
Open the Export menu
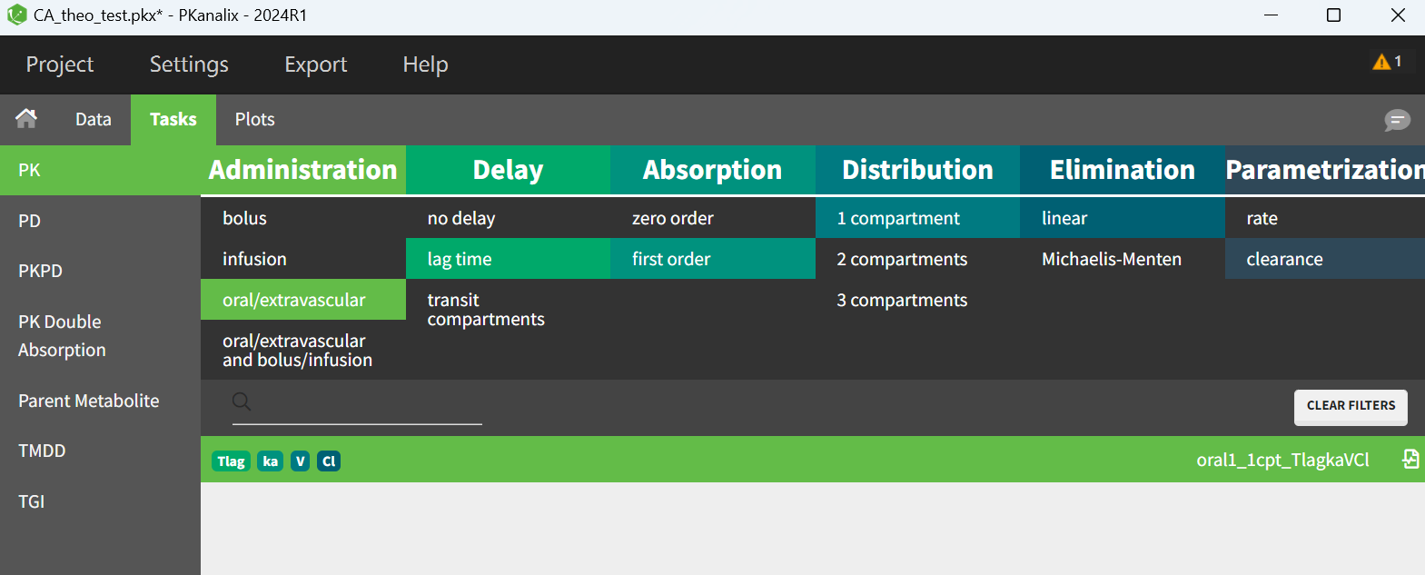click(x=315, y=64)
